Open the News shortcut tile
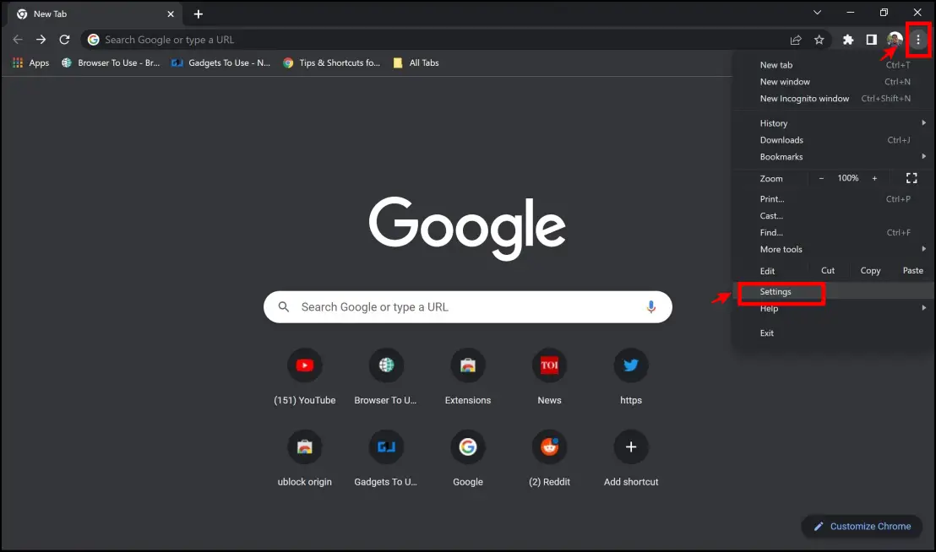 pos(549,376)
